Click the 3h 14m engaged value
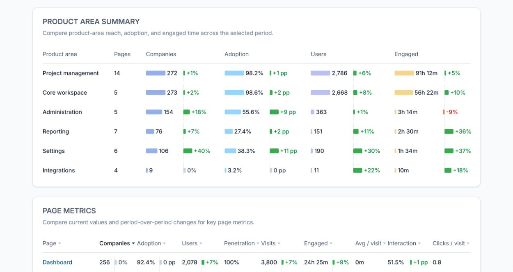Image resolution: width=513 pixels, height=272 pixels. coord(408,112)
